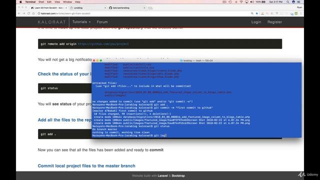The width and height of the screenshot is (320, 180).
Task: Click the git commit -m command line
Action: tap(152, 108)
